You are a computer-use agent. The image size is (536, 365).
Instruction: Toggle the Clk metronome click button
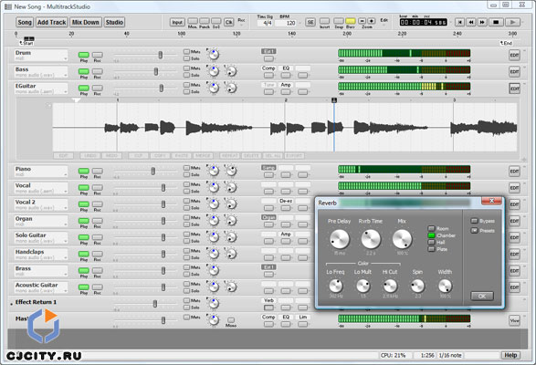[228, 22]
